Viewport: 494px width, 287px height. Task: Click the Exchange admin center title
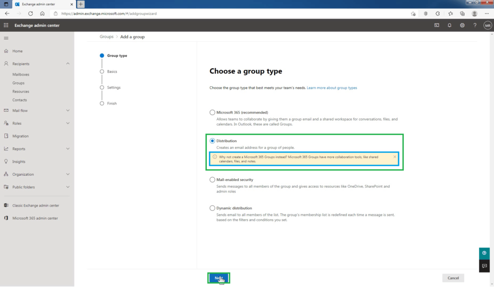(37, 26)
